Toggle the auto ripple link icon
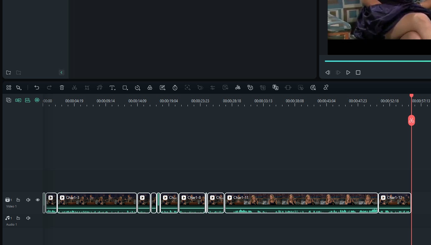The width and height of the screenshot is (431, 245). (x=18, y=100)
